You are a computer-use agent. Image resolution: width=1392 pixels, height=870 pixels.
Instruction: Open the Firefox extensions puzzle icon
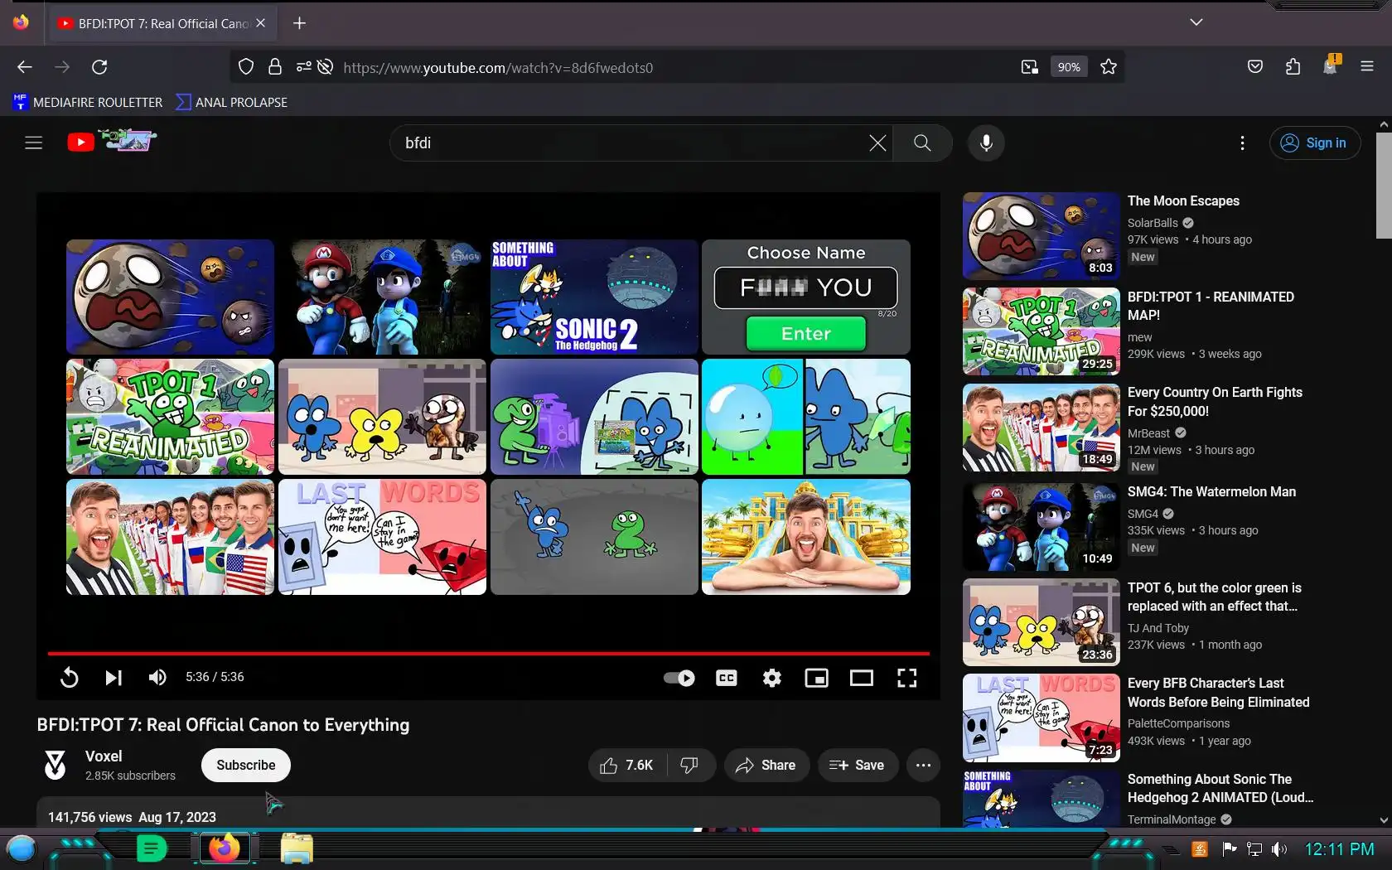point(1293,67)
